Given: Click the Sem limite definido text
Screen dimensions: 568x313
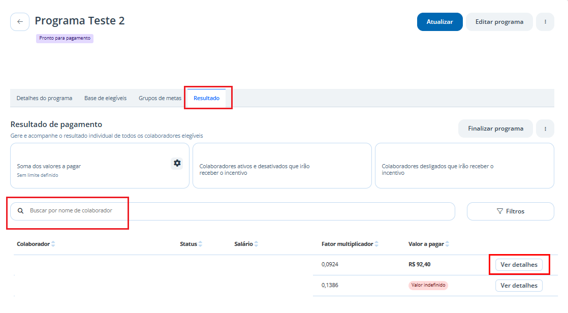Looking at the screenshot, I should [37, 175].
